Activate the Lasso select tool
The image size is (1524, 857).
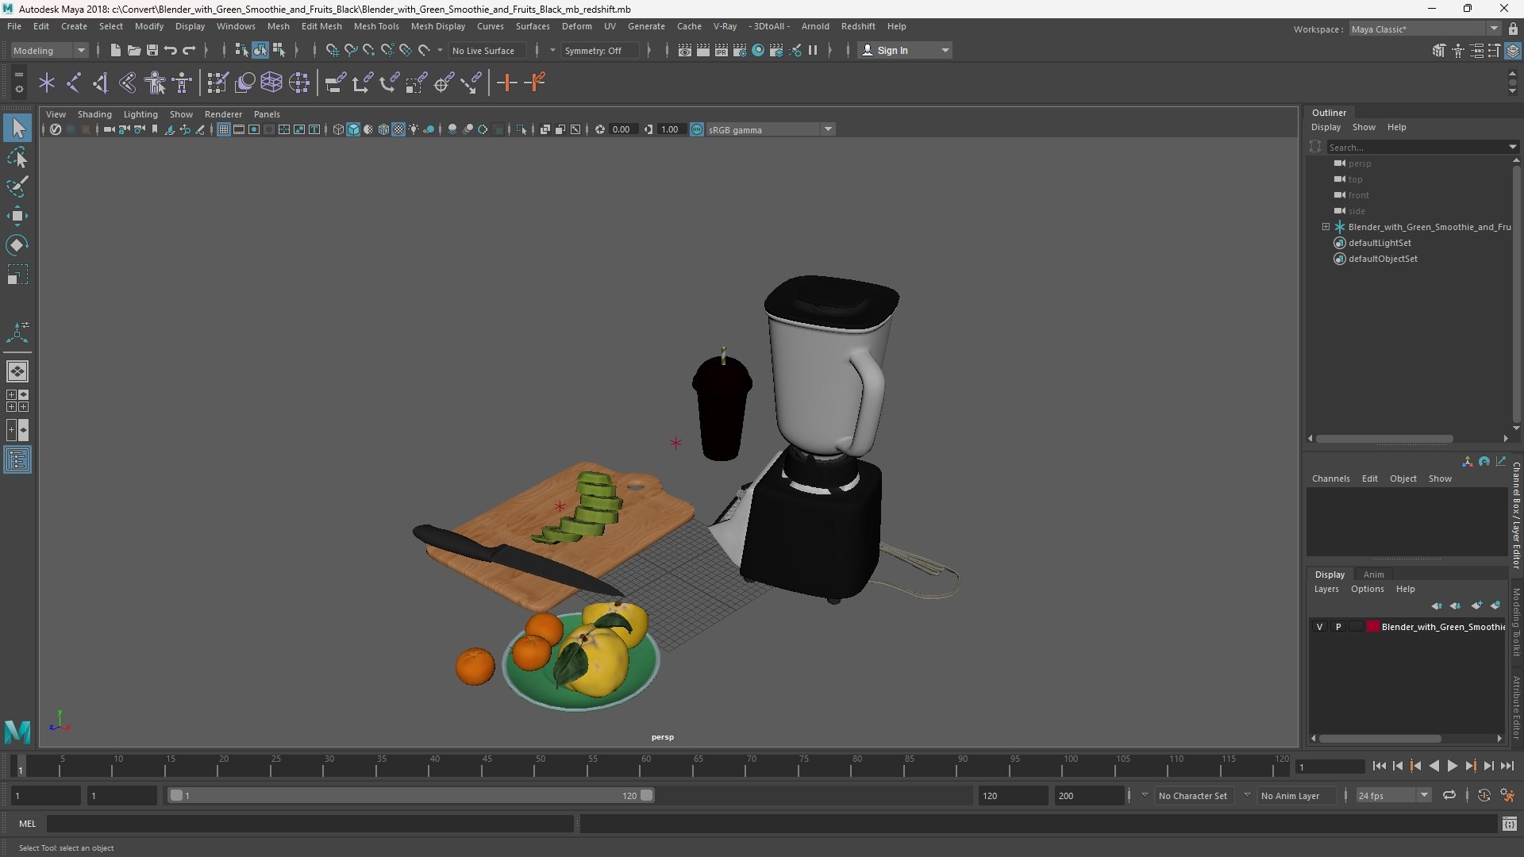pyautogui.click(x=17, y=157)
